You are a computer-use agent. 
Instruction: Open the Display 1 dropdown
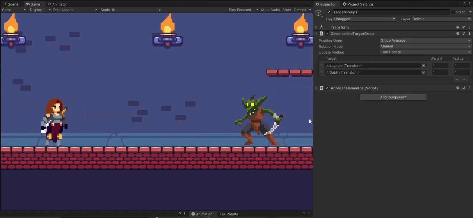40,10
